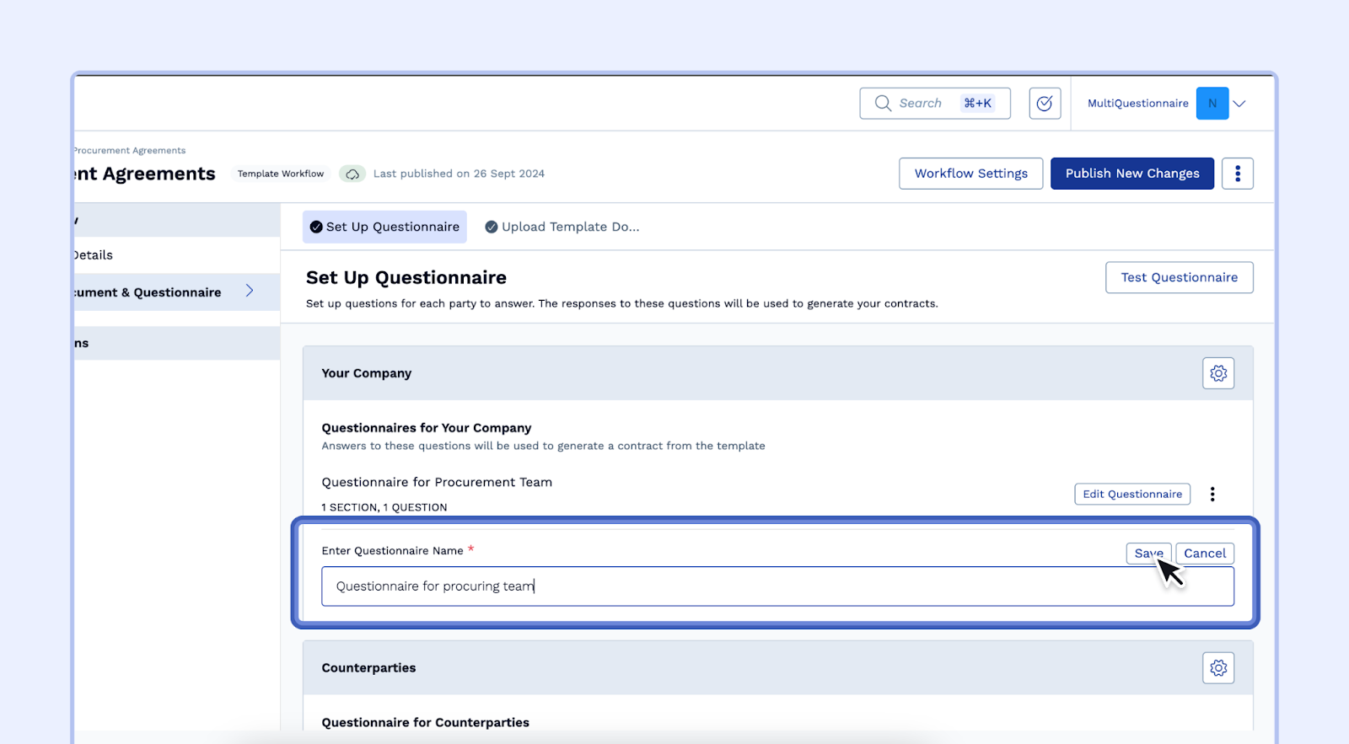Image resolution: width=1349 pixels, height=744 pixels.
Task: Expand Document & Questionnaire sidebar chevron
Action: click(250, 291)
